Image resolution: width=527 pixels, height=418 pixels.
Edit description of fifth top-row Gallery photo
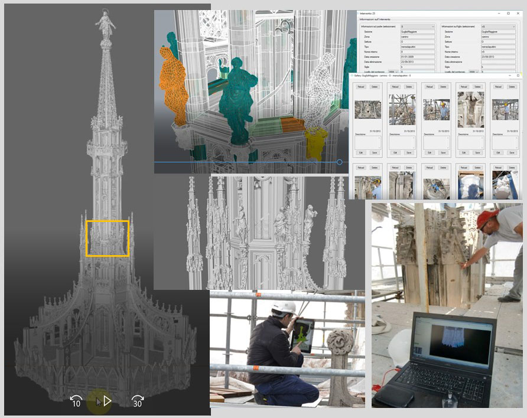pyautogui.click(x=498, y=153)
